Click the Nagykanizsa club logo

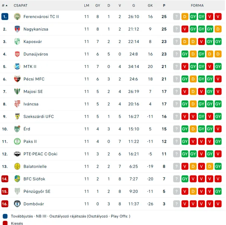click(17, 29)
